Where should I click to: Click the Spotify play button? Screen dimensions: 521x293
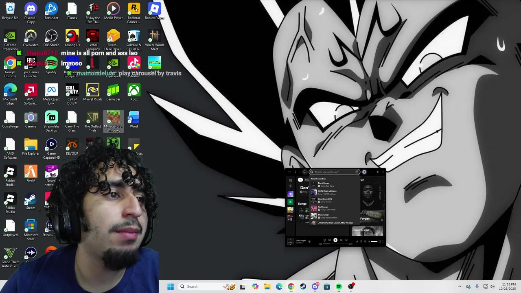[335, 240]
